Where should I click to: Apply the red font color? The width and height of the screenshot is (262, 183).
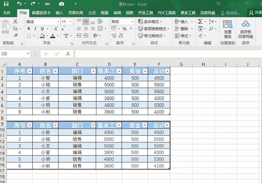tap(53, 36)
